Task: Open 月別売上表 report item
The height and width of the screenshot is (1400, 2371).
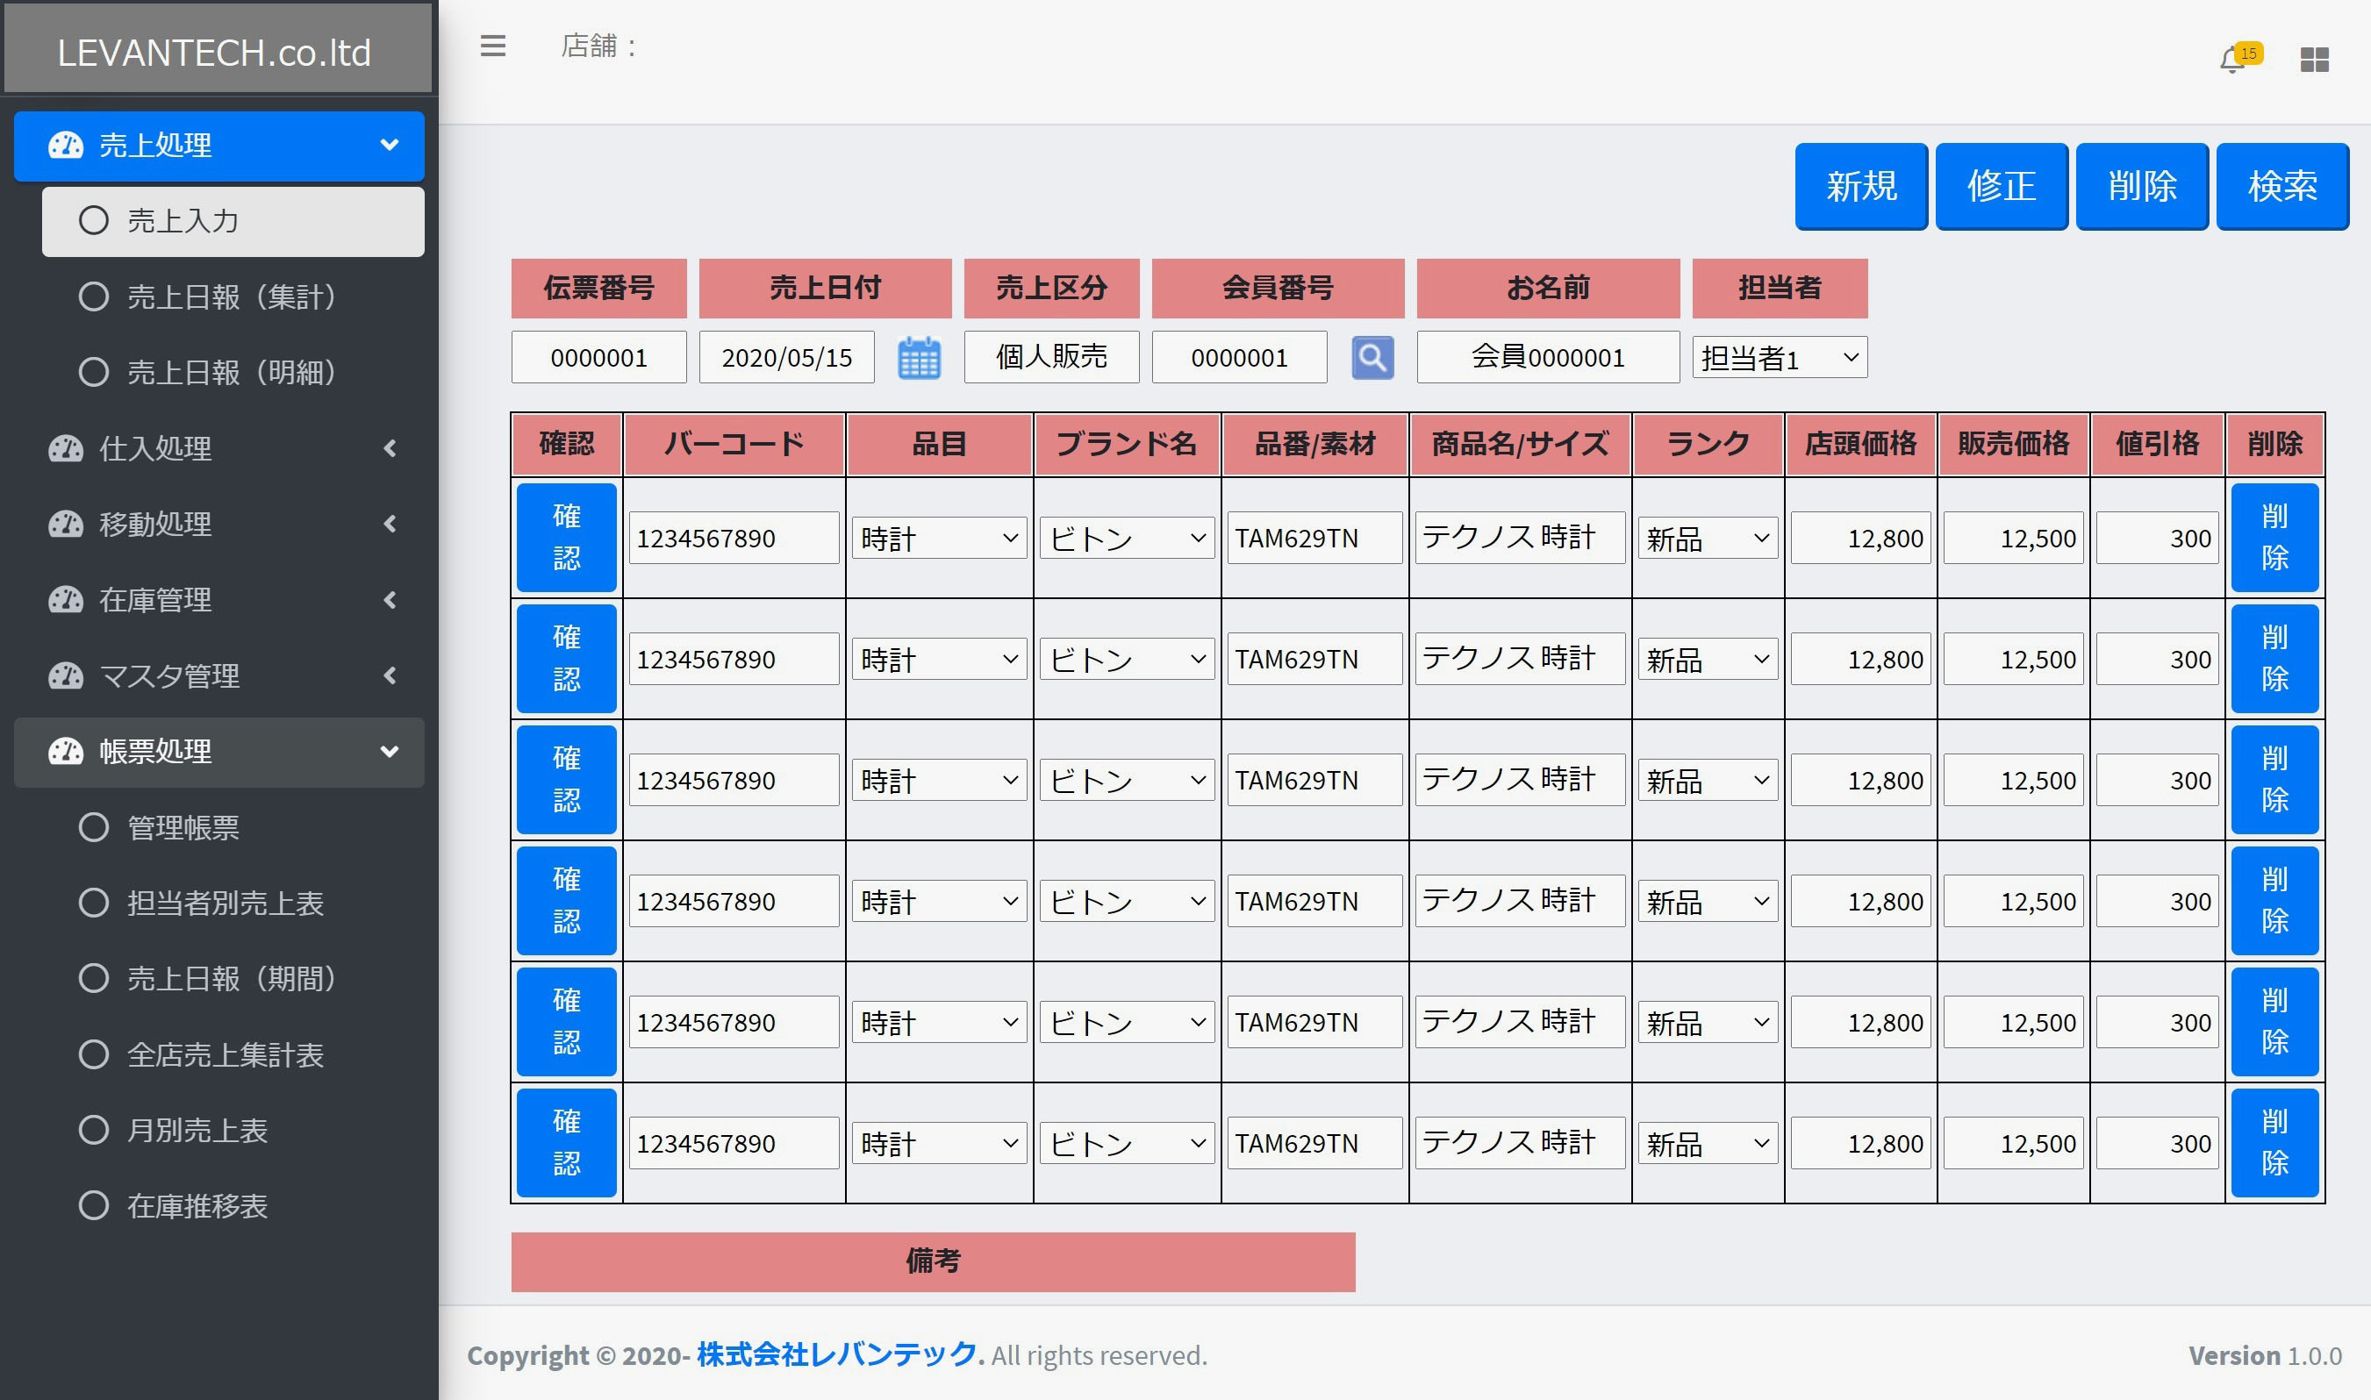Action: [x=233, y=1130]
